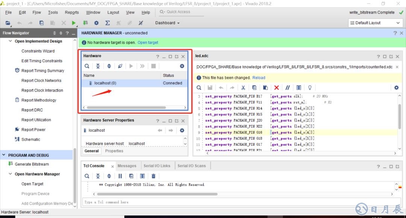Click the cut scissors icon in editor toolbar
The width and height of the screenshot is (406, 218).
[243, 87]
